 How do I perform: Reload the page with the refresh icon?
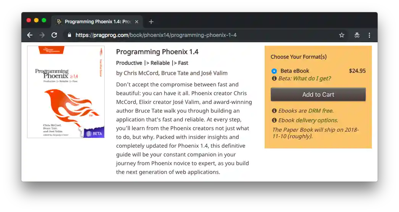point(54,35)
